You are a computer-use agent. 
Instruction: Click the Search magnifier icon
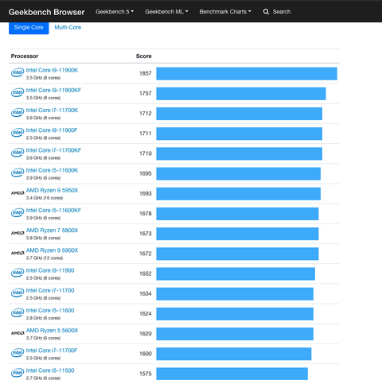(x=266, y=12)
